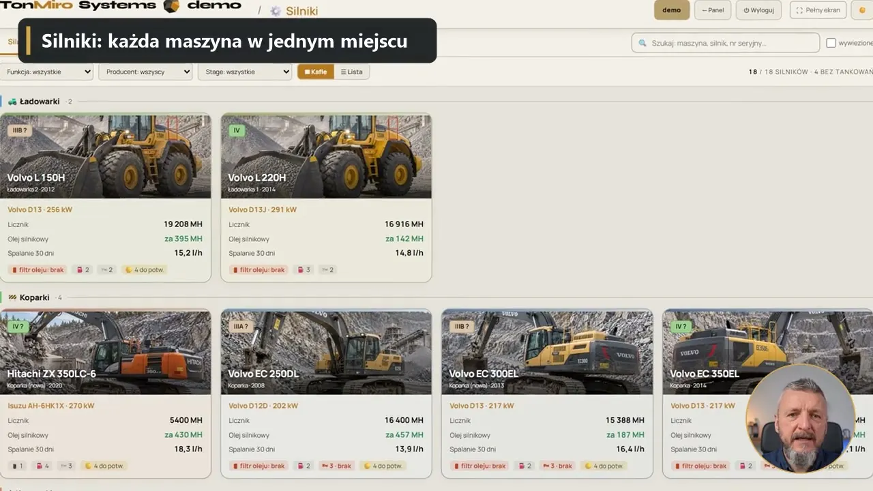Click the '18 SILNIKÓW' count text
Screen dimensions: 873x491
coord(786,72)
